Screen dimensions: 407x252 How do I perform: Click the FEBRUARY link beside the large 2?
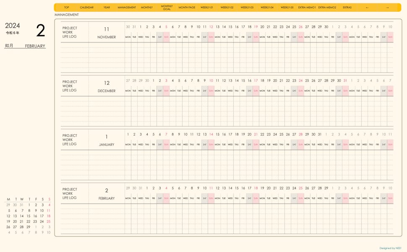pyautogui.click(x=35, y=46)
